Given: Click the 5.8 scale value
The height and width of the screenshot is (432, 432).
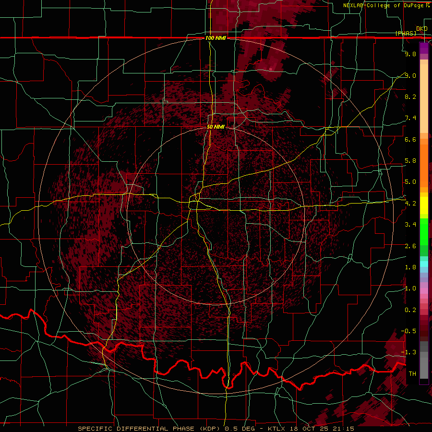Looking at the screenshot, I should (410, 161).
